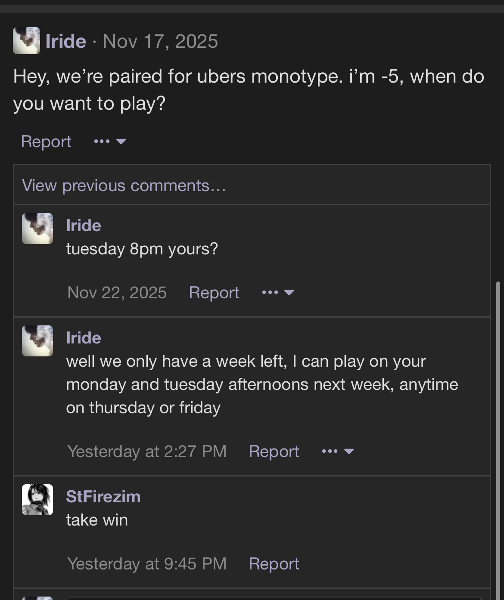Open StFirezim's profile via the username
Image resolution: width=504 pixels, height=600 pixels.
point(103,497)
